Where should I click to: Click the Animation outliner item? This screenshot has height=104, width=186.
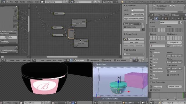coord(161,9)
